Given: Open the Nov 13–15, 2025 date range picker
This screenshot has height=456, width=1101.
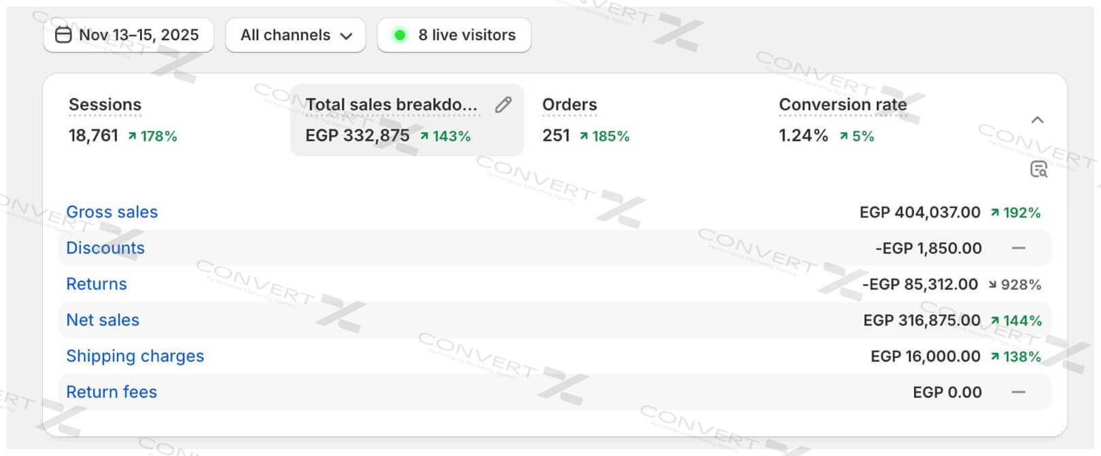Looking at the screenshot, I should (x=128, y=35).
